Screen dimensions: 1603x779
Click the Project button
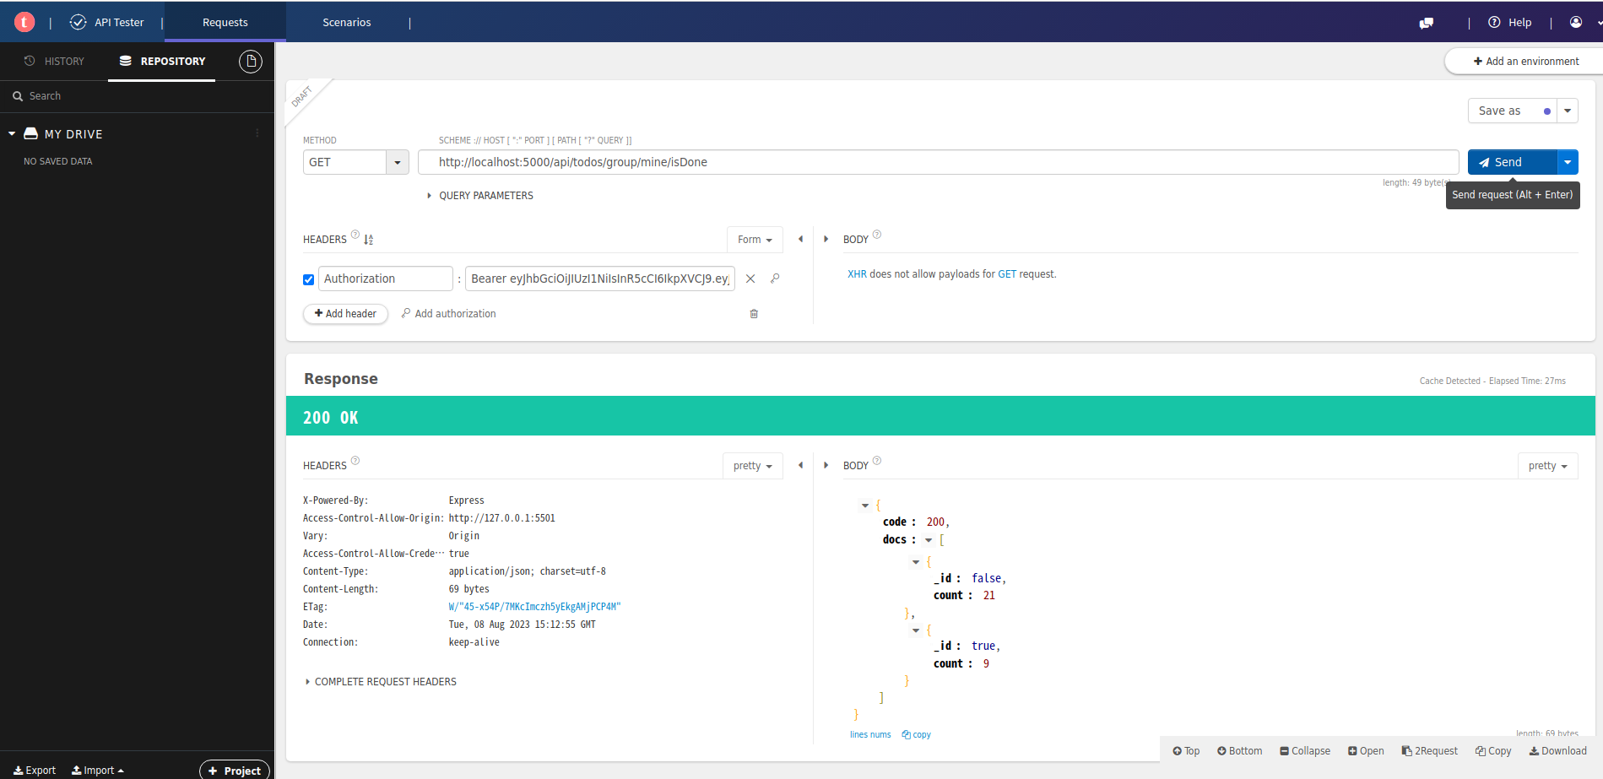tap(235, 771)
